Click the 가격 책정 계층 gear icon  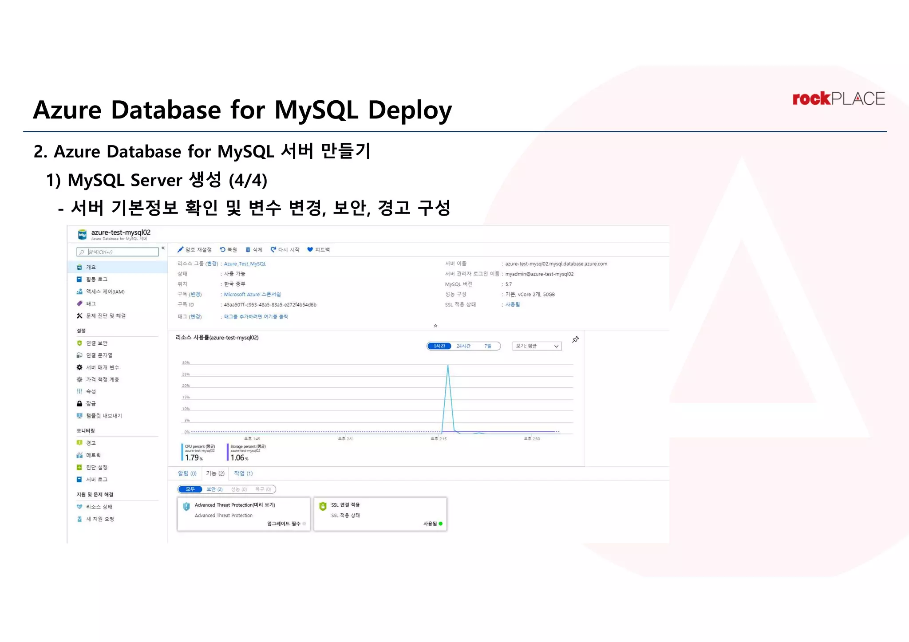[79, 379]
